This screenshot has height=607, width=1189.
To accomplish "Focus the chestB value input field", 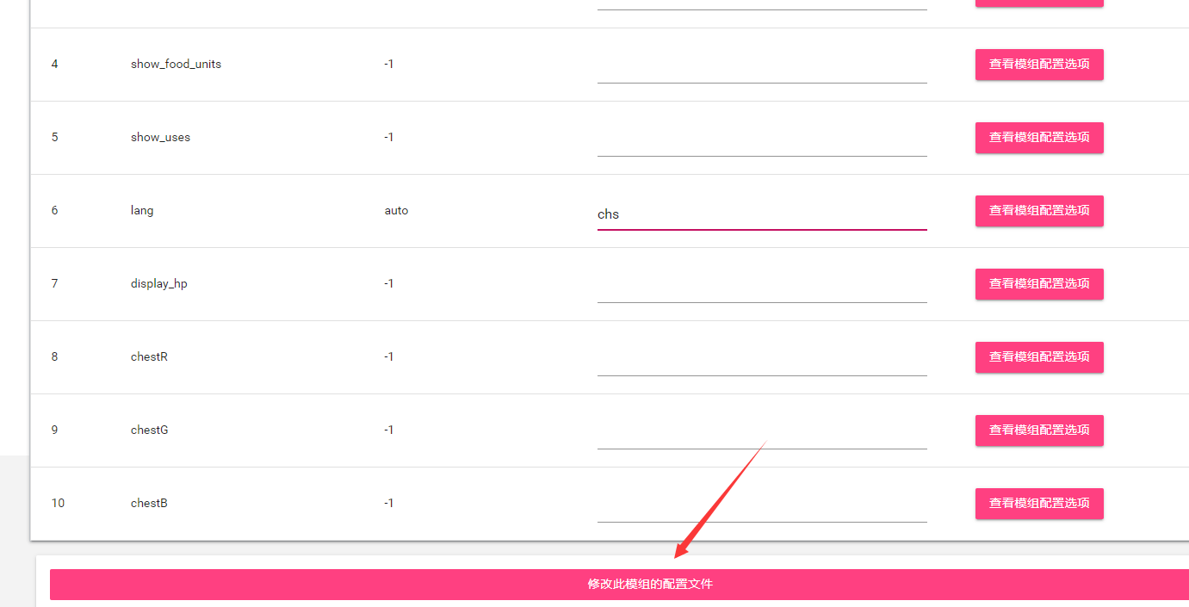I will click(x=762, y=507).
